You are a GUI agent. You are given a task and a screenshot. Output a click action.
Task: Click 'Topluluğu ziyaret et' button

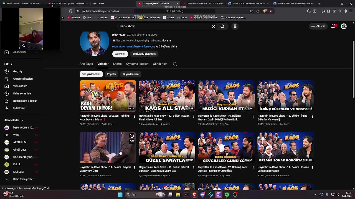(144, 54)
